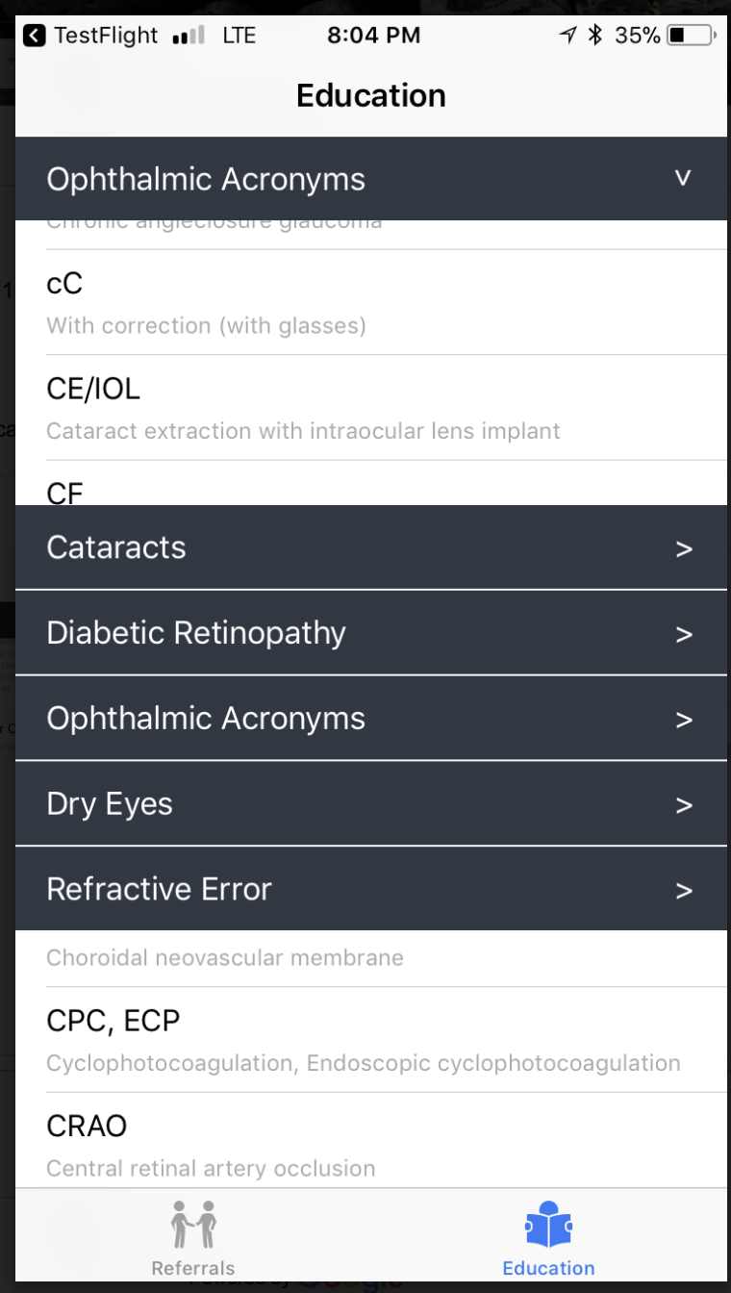
Task: Tap the battery indicator icon
Action: tap(692, 37)
